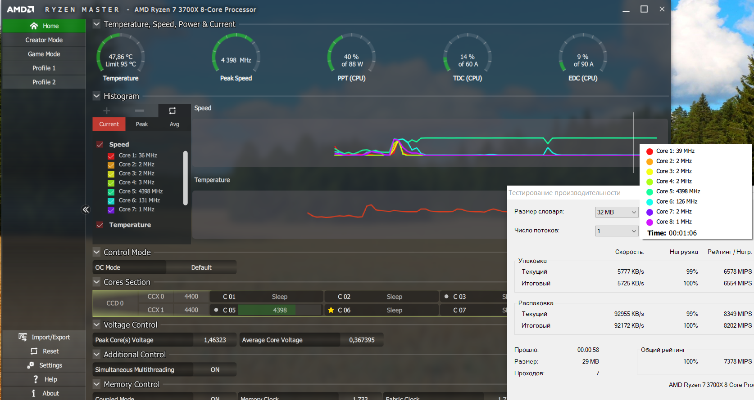Click the Peak Speed gauge

(x=236, y=57)
